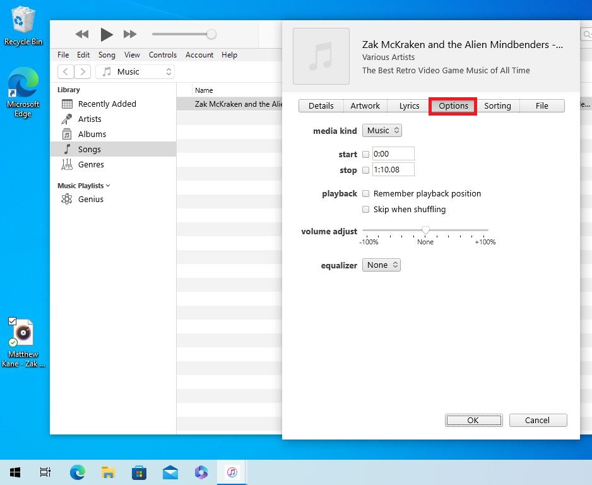Open the equalizer preset dropdown
The image size is (592, 485).
click(381, 265)
